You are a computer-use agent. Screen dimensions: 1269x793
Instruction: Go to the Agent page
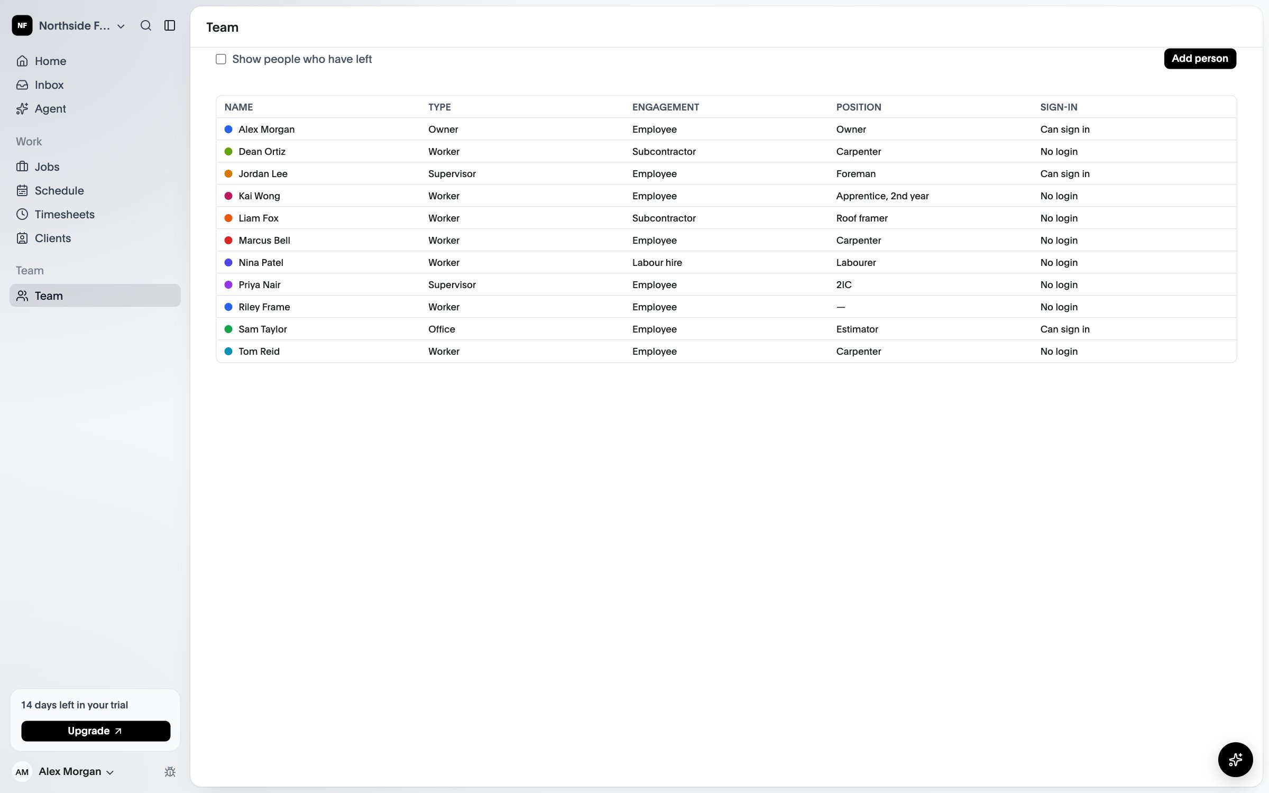95,108
